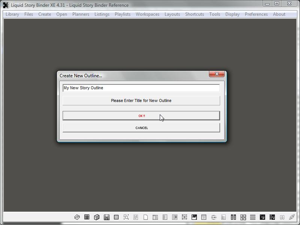
Task: Click the 3D cube icon in bottom toolbar
Action: point(97,217)
